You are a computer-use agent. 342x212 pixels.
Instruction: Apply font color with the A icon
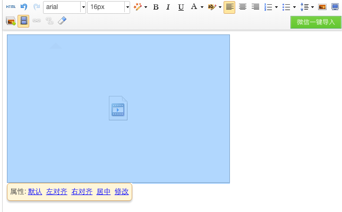(x=194, y=7)
